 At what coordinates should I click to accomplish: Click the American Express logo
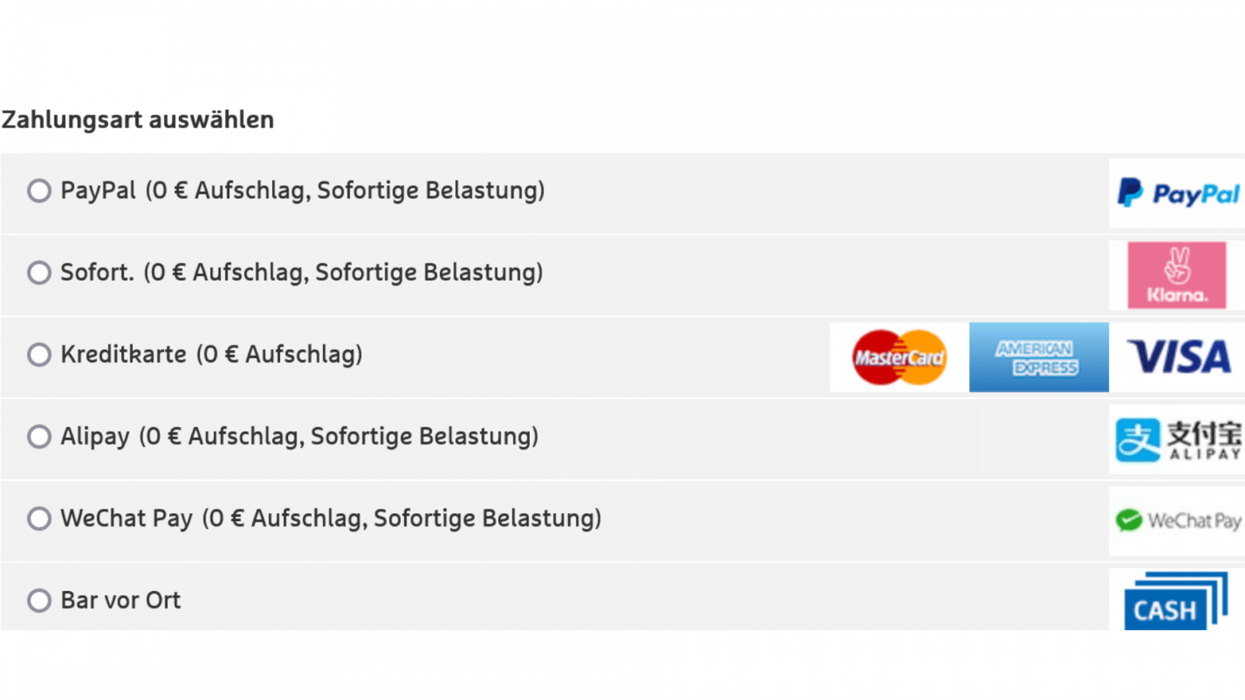(x=1038, y=358)
